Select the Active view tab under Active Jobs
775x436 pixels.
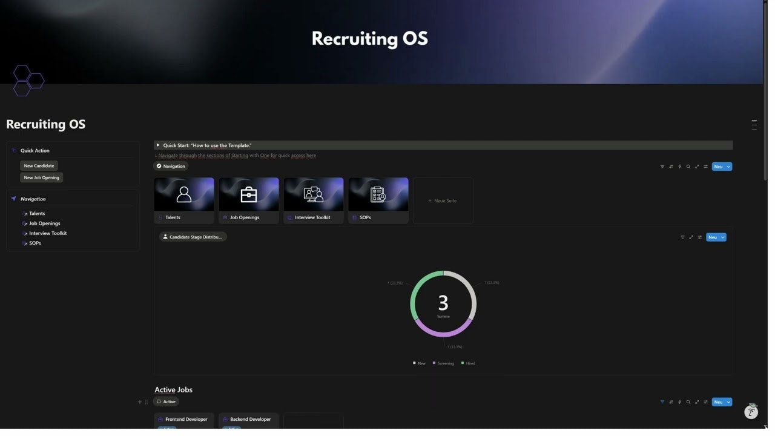pyautogui.click(x=167, y=401)
